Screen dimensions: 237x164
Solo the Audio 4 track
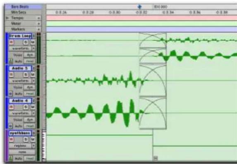pyautogui.click(x=26, y=107)
